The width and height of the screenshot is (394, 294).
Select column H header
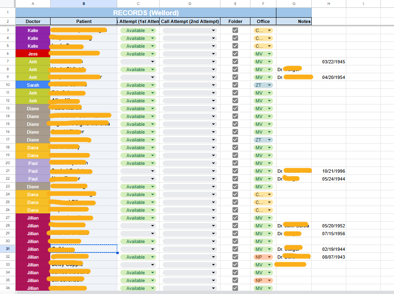329,4
